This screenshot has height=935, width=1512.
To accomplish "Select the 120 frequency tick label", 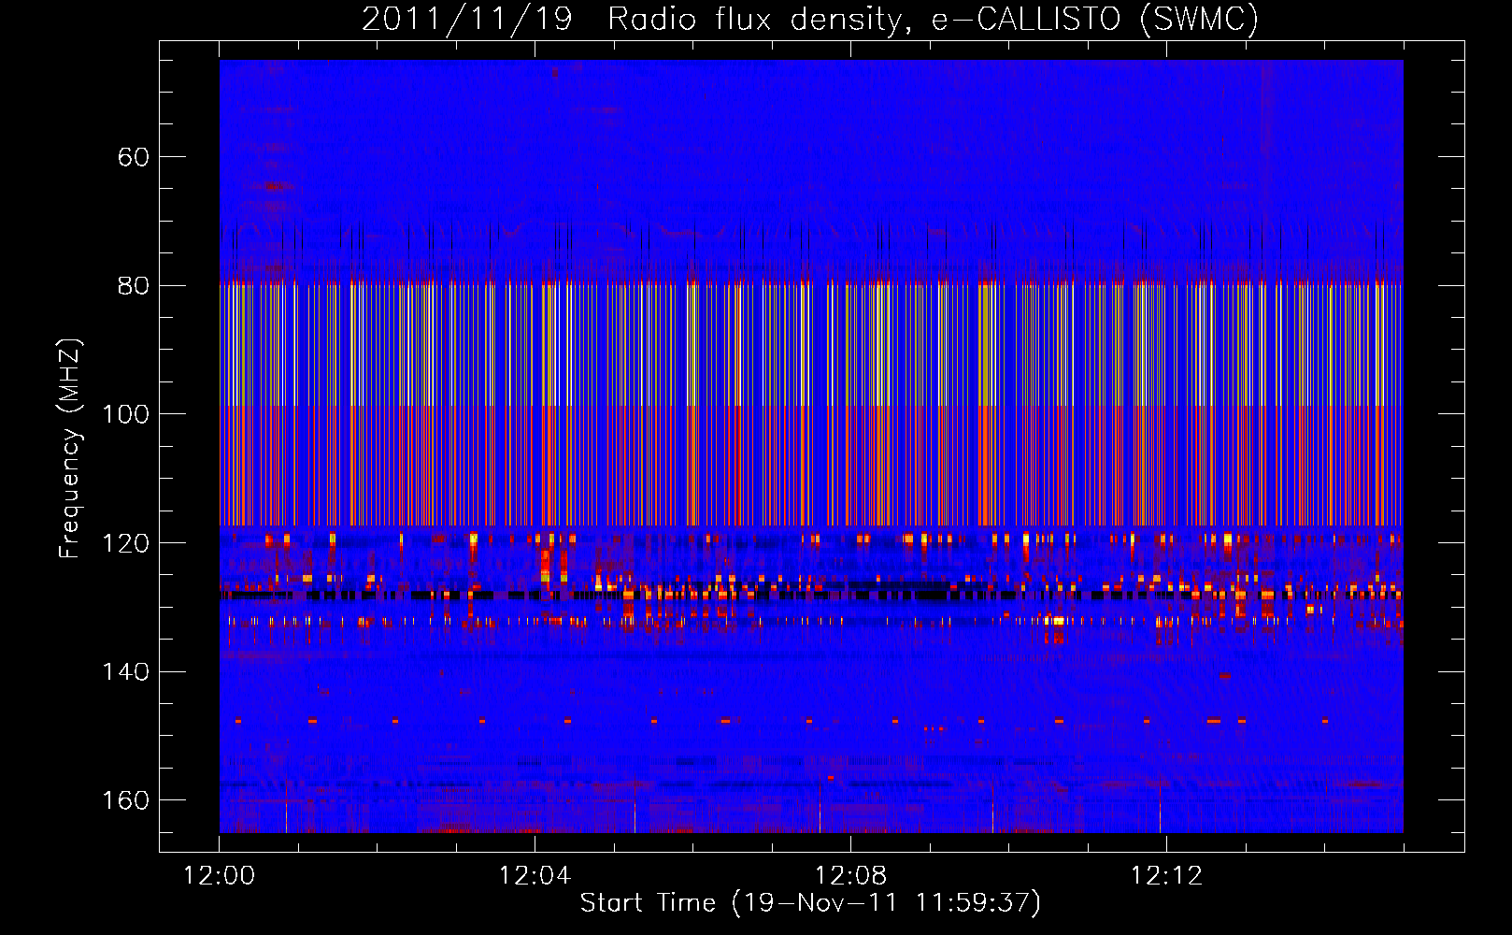I will (125, 543).
